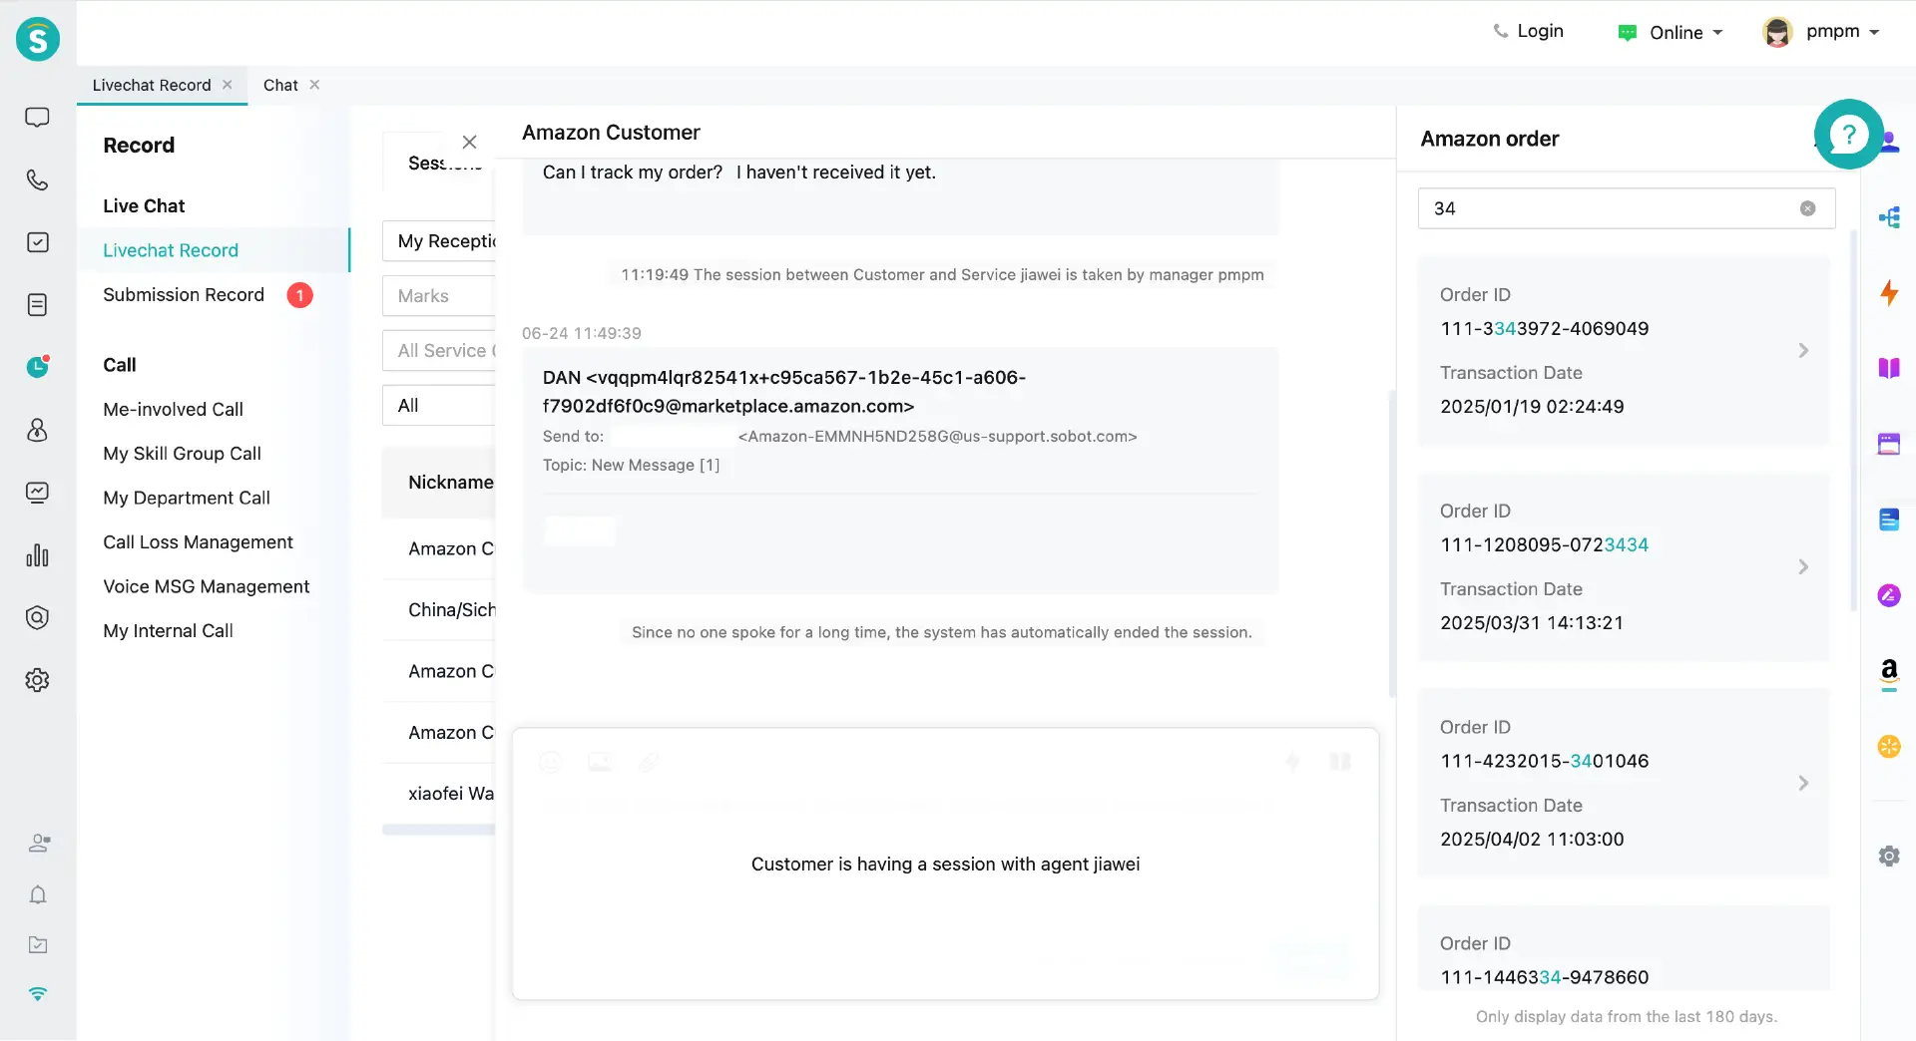
Task: Click the Sobot logo icon
Action: click(38, 40)
